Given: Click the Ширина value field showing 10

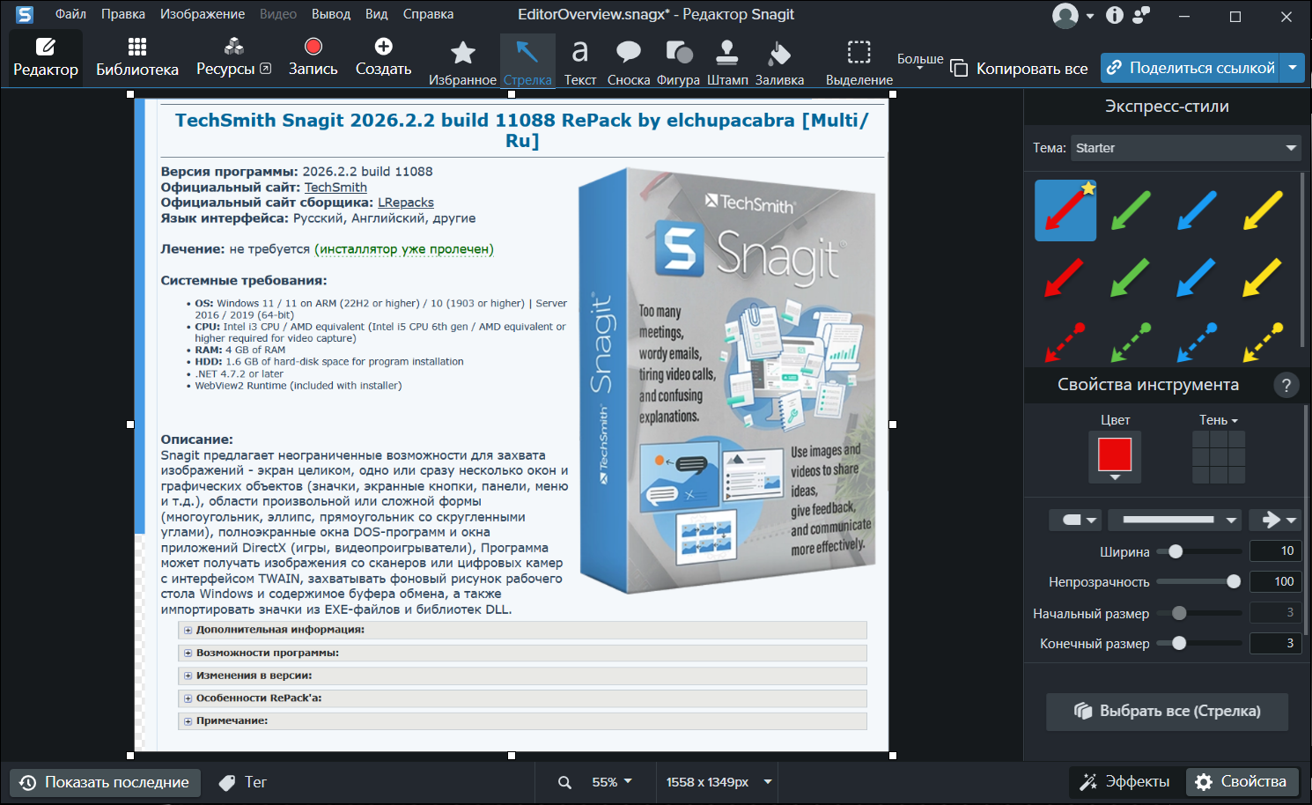Looking at the screenshot, I should (1275, 550).
